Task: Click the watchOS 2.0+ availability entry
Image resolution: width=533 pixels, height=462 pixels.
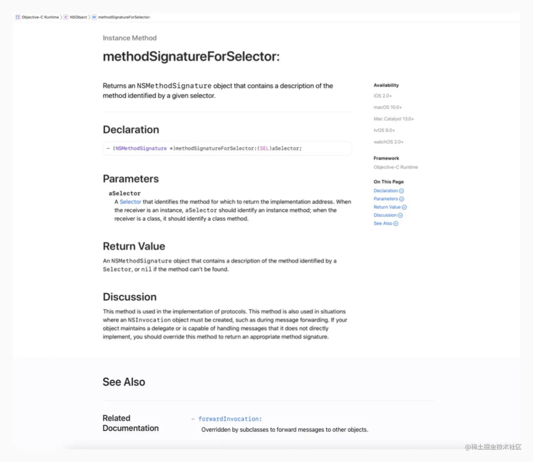Action: click(x=388, y=142)
